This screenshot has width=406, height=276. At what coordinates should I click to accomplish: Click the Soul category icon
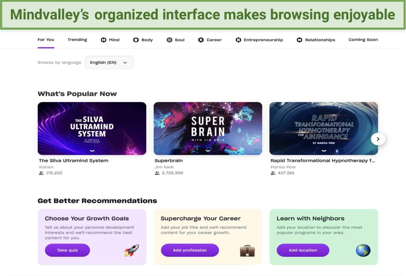pyautogui.click(x=169, y=40)
